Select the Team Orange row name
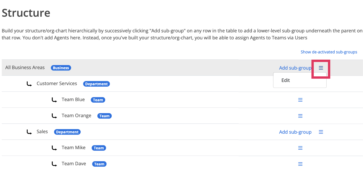 pos(76,115)
